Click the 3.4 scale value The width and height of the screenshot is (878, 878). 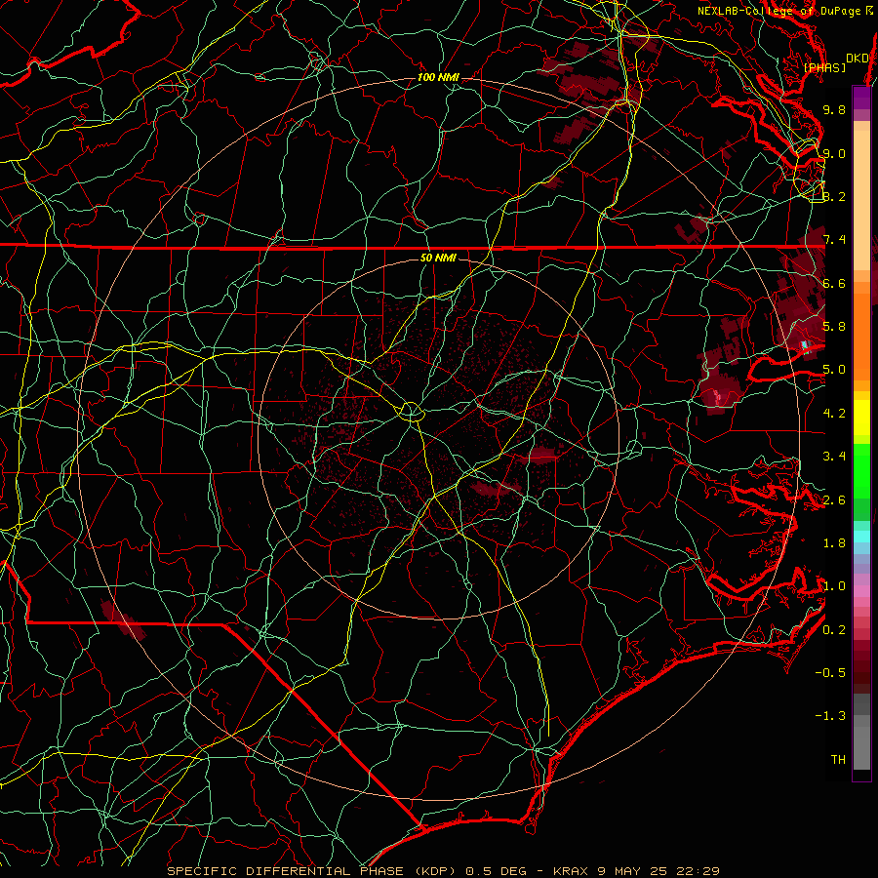pyautogui.click(x=834, y=457)
